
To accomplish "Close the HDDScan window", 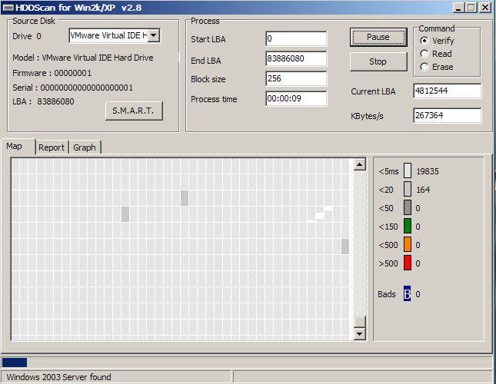I will (x=485, y=7).
